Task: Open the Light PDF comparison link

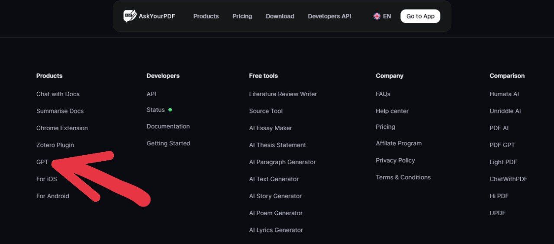Action: pyautogui.click(x=503, y=162)
